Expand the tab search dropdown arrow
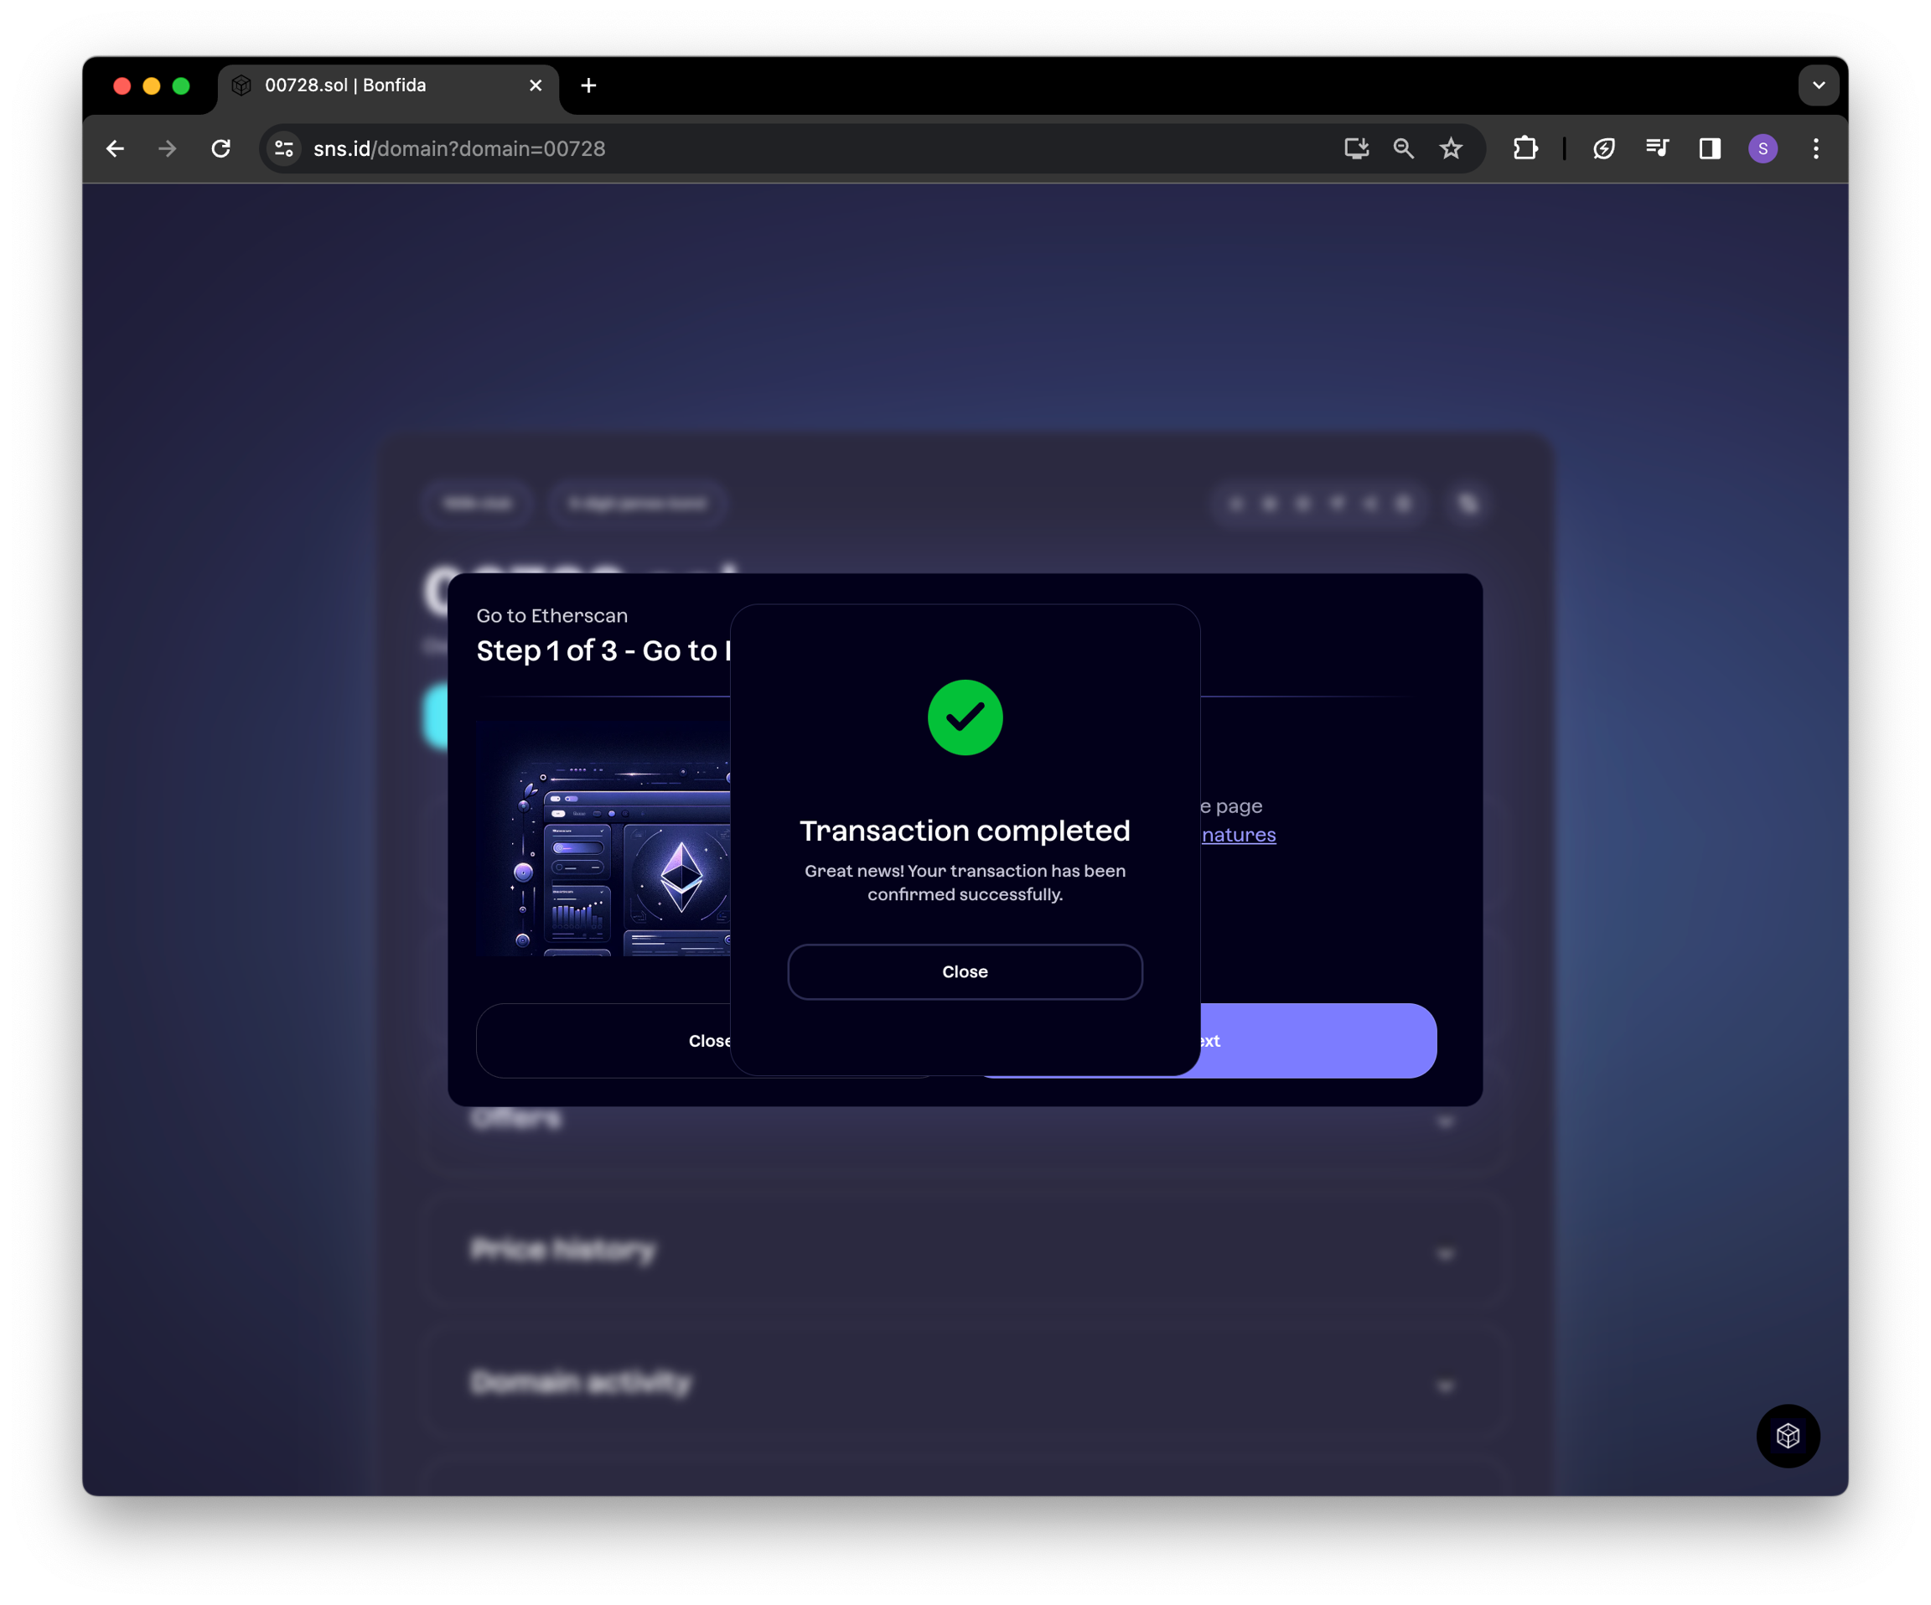The image size is (1931, 1605). (x=1818, y=85)
